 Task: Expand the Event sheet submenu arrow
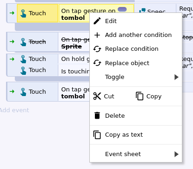[x=176, y=154]
